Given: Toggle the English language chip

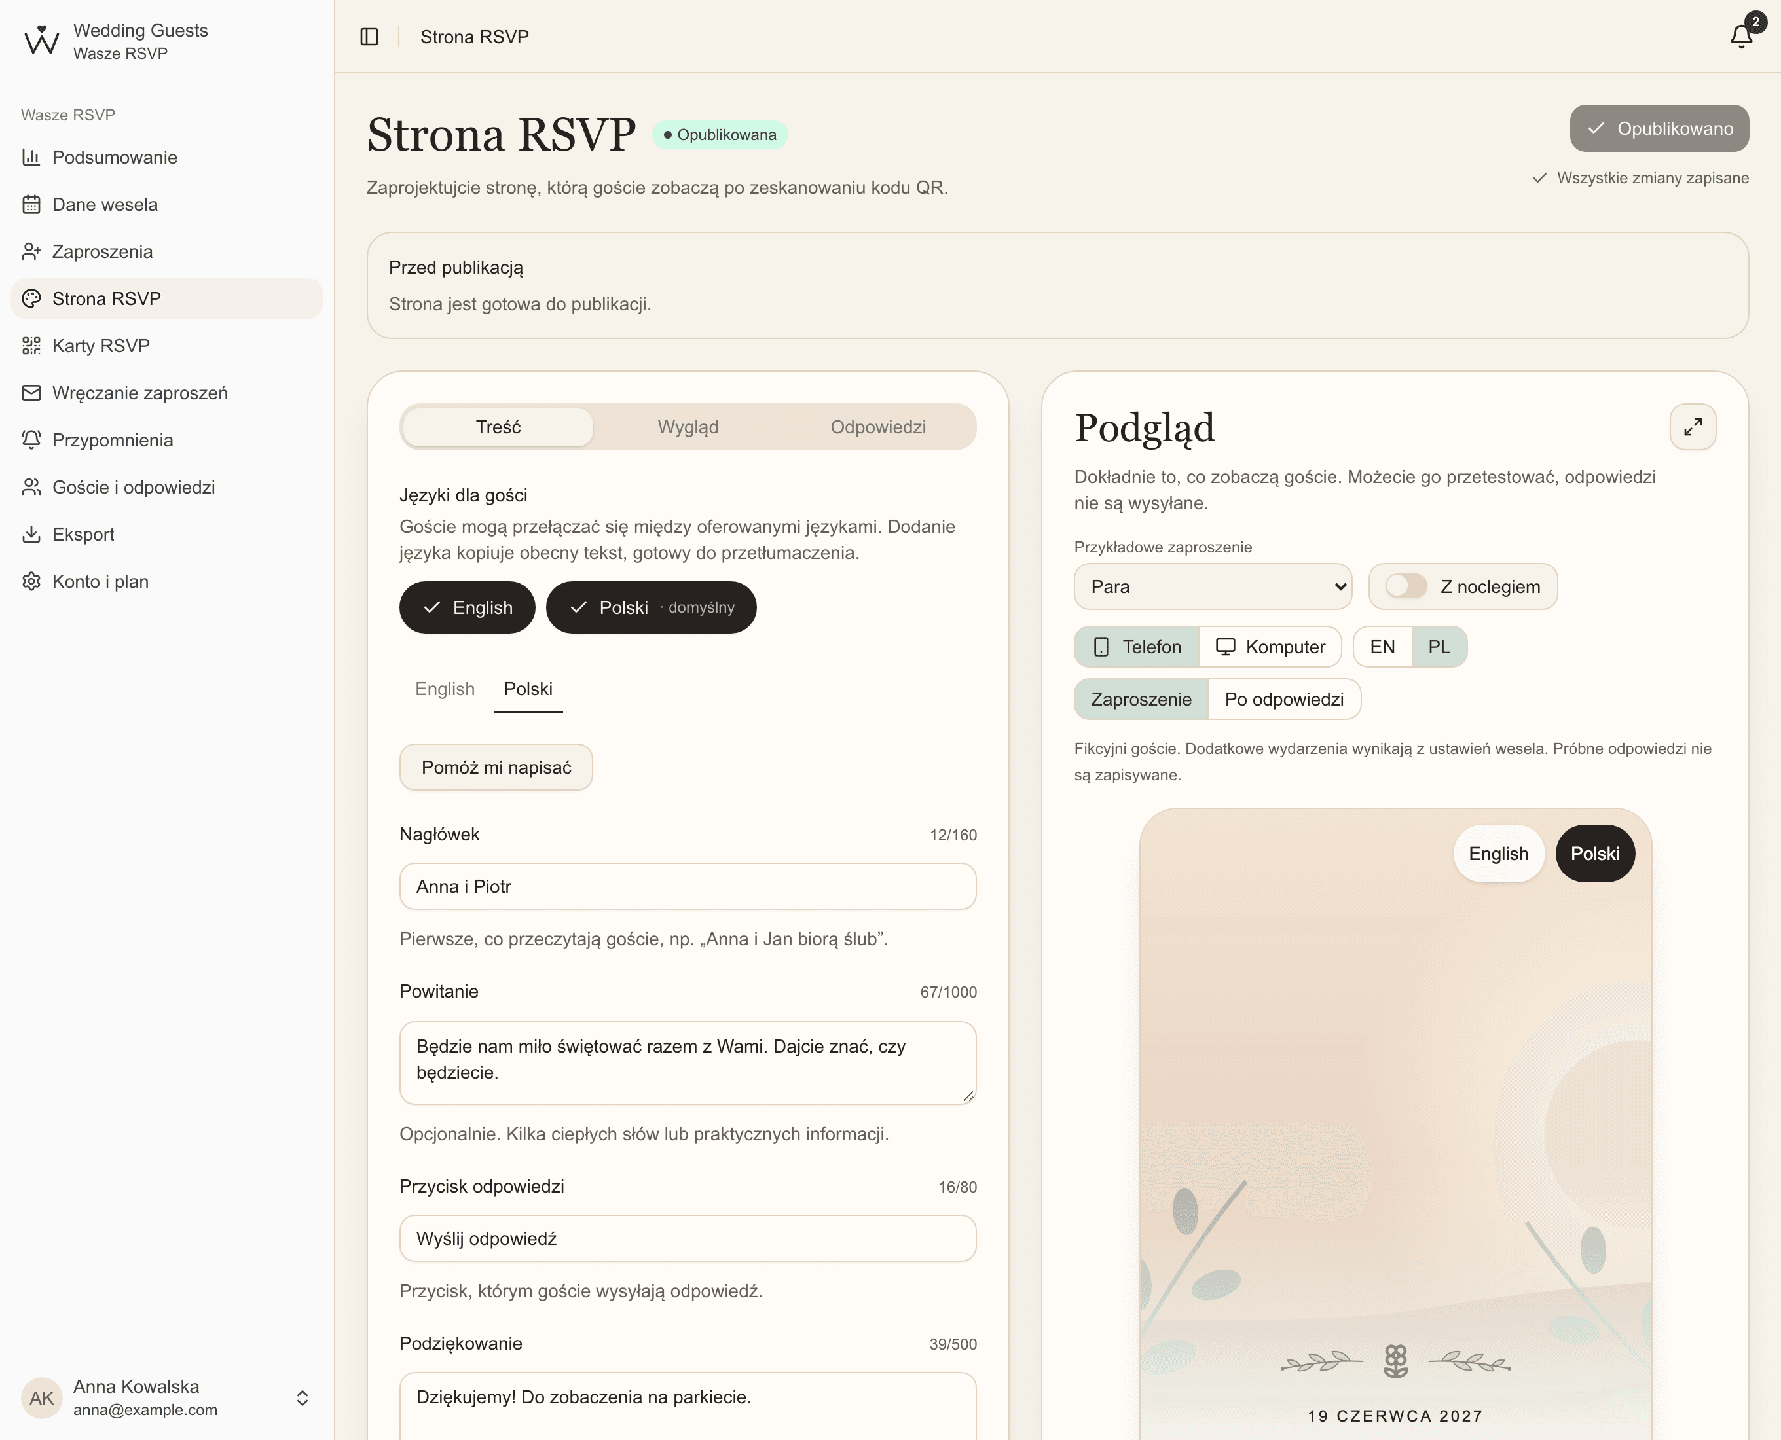Looking at the screenshot, I should click(468, 607).
